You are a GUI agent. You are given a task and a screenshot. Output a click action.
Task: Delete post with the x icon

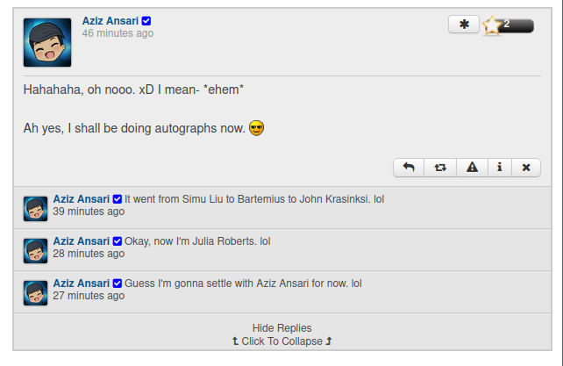(526, 168)
